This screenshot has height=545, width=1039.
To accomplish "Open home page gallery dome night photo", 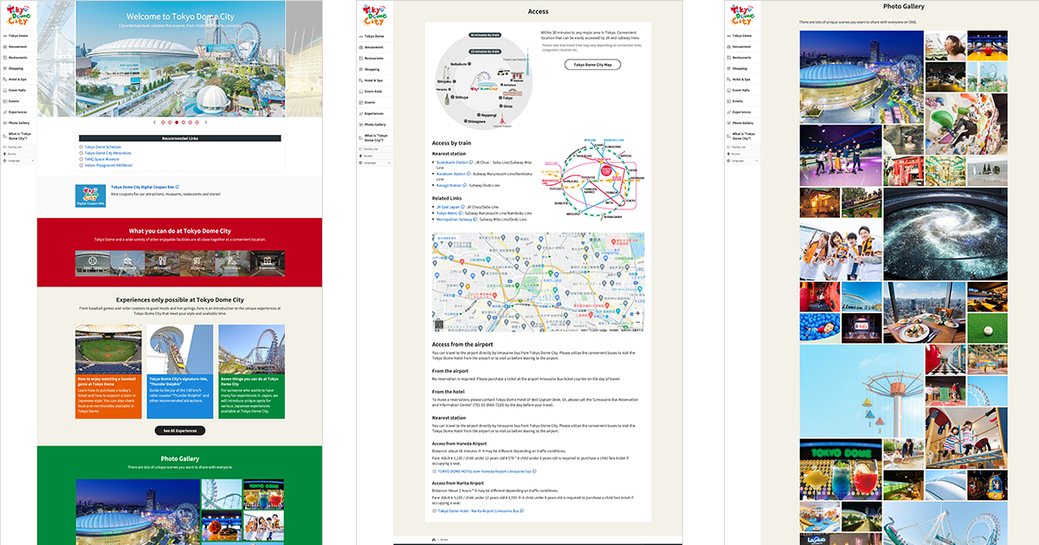I will tap(137, 510).
